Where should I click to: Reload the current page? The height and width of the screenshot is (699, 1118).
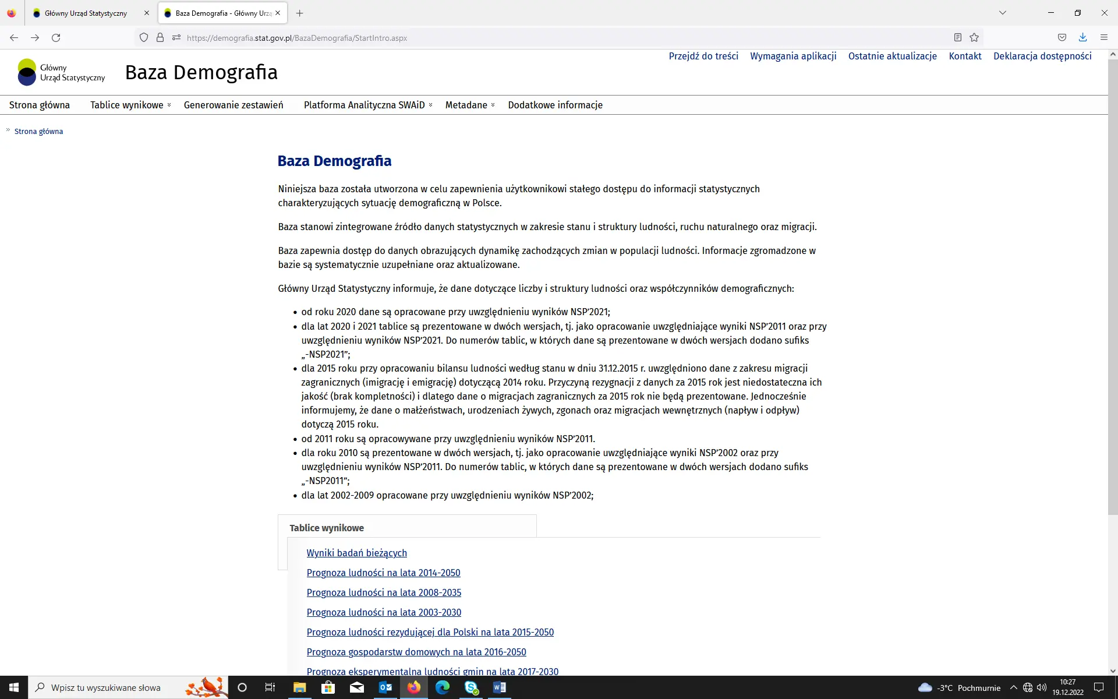coord(56,38)
